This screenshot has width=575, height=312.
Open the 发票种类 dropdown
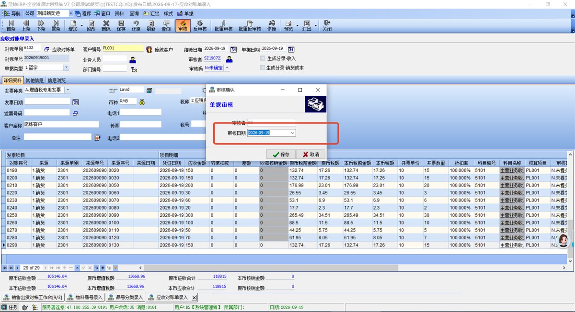(x=67, y=90)
